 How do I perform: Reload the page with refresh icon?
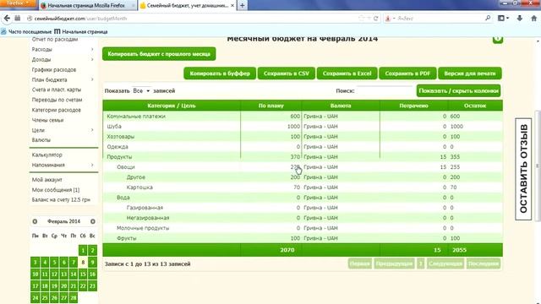(375, 19)
